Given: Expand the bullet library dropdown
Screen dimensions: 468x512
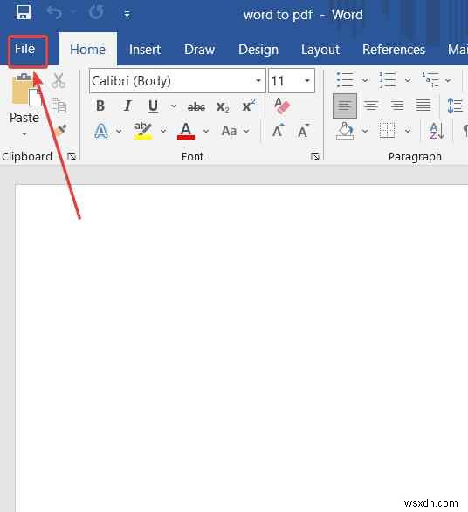Looking at the screenshot, I should (365, 80).
